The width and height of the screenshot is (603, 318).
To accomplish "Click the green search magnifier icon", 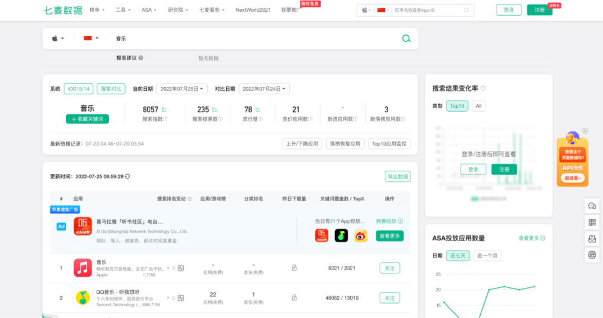I will tap(406, 38).
